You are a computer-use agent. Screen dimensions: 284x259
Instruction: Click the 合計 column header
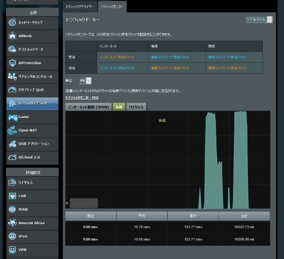[244, 216]
